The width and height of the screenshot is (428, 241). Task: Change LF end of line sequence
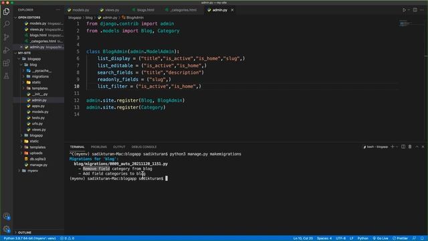(x=352, y=238)
